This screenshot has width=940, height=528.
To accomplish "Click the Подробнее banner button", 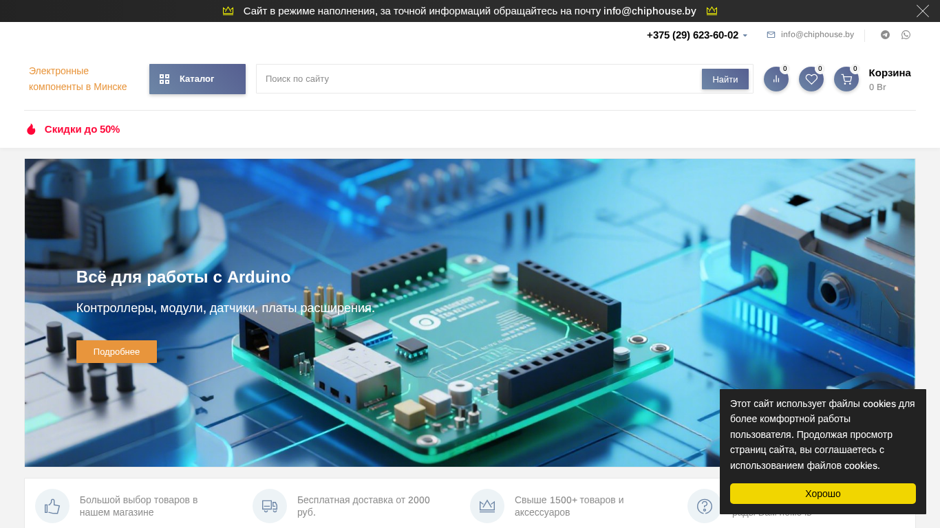I will [116, 351].
